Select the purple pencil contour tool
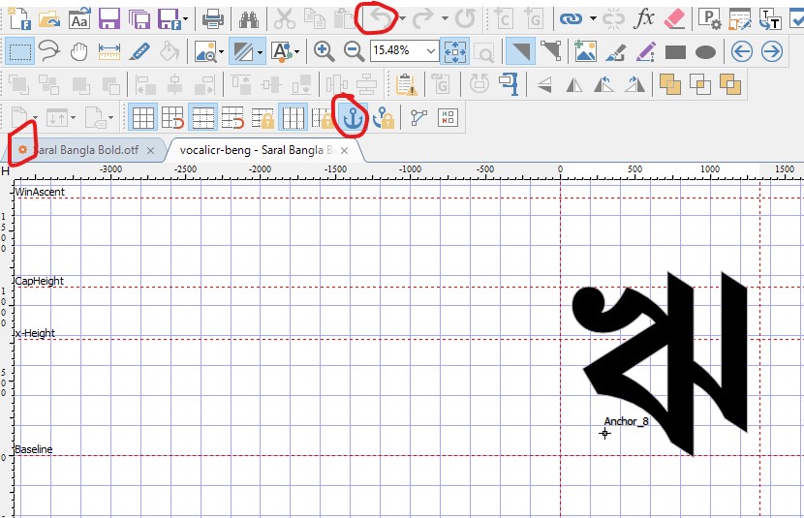 (645, 51)
